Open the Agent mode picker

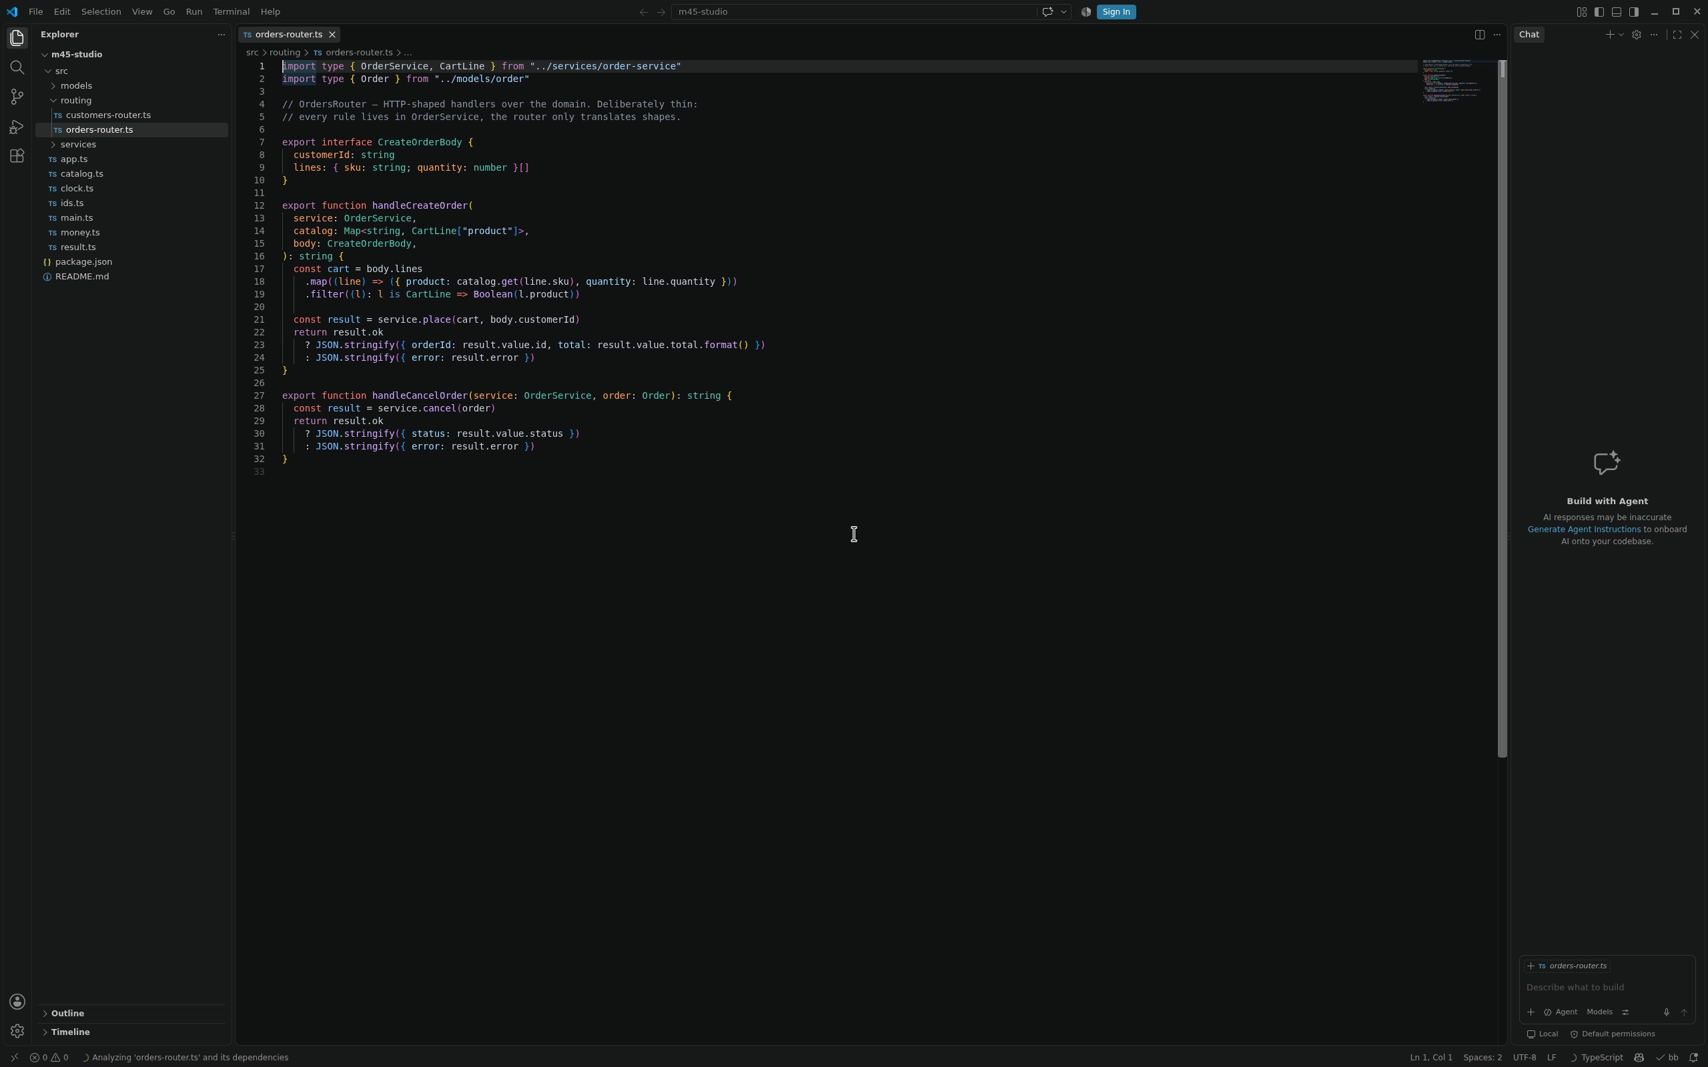1560,1012
